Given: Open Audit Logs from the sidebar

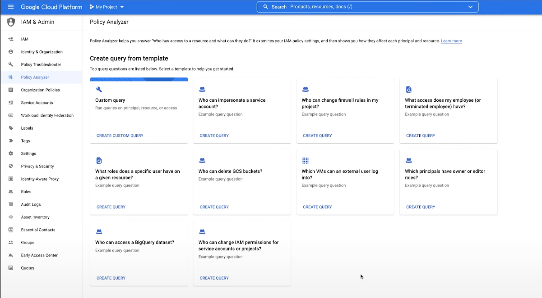Looking at the screenshot, I should pyautogui.click(x=33, y=204).
